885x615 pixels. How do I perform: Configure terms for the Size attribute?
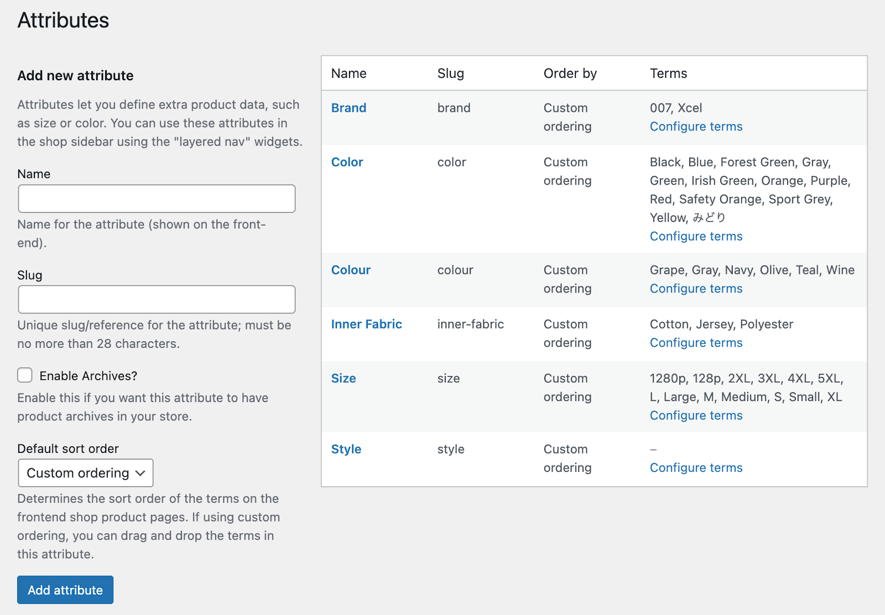pos(696,415)
